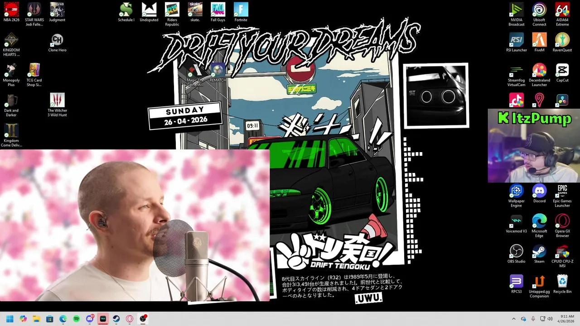580x326 pixels.
Task: Open the Untapped.gg Companion icon
Action: click(539, 286)
